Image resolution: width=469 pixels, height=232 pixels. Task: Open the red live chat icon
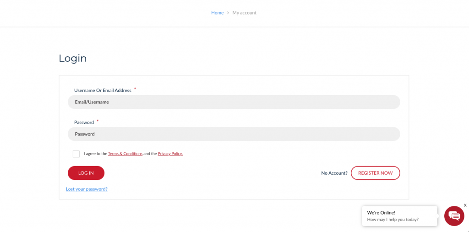pyautogui.click(x=454, y=216)
